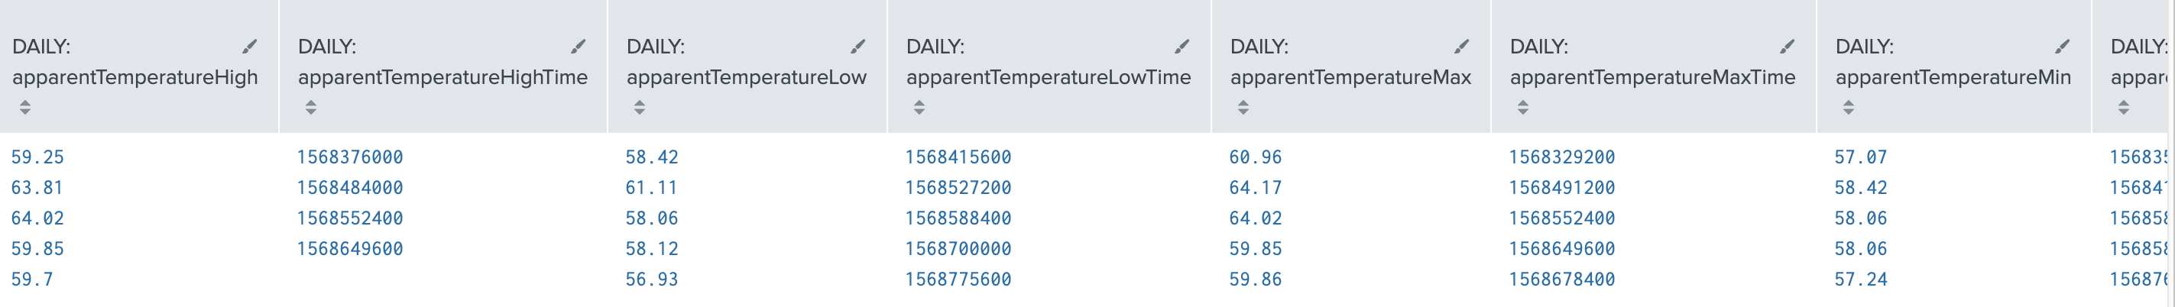Sort by apparentTemperatureHigh column
This screenshot has height=307, width=2175.
tap(25, 107)
